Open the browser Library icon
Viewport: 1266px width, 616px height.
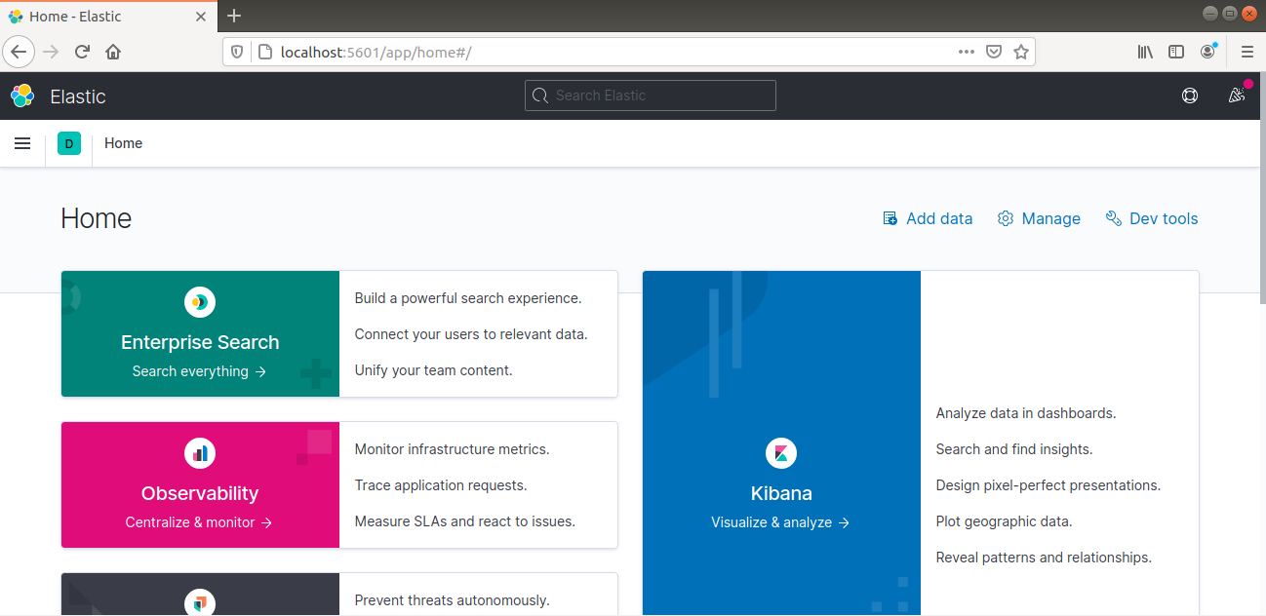point(1145,52)
